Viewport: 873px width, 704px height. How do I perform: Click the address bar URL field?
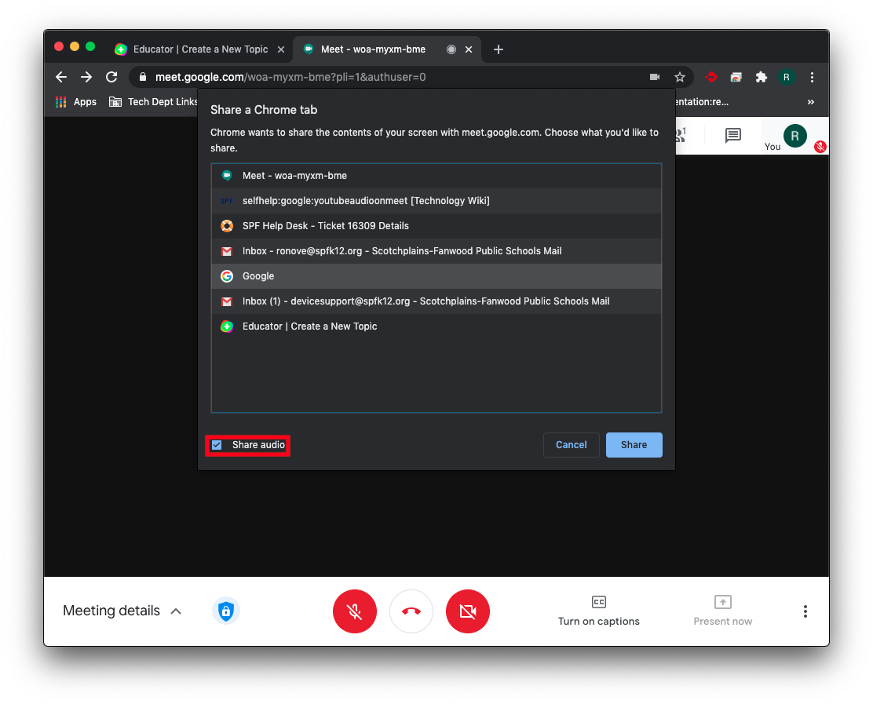click(393, 77)
